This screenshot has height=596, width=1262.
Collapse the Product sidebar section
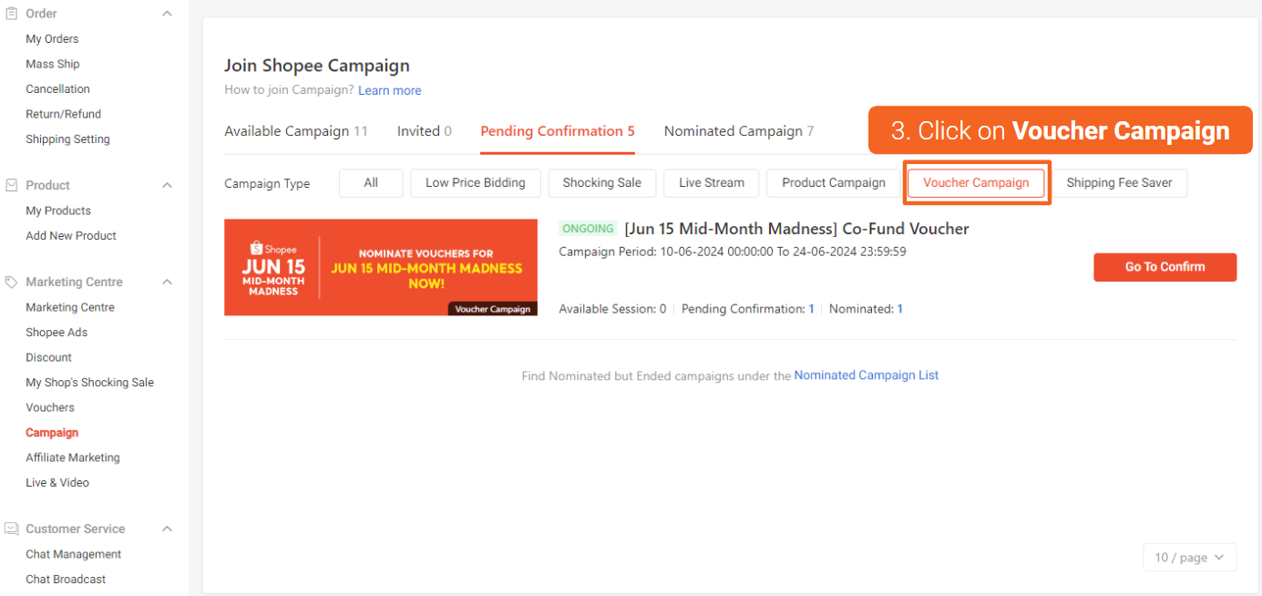[x=167, y=185]
